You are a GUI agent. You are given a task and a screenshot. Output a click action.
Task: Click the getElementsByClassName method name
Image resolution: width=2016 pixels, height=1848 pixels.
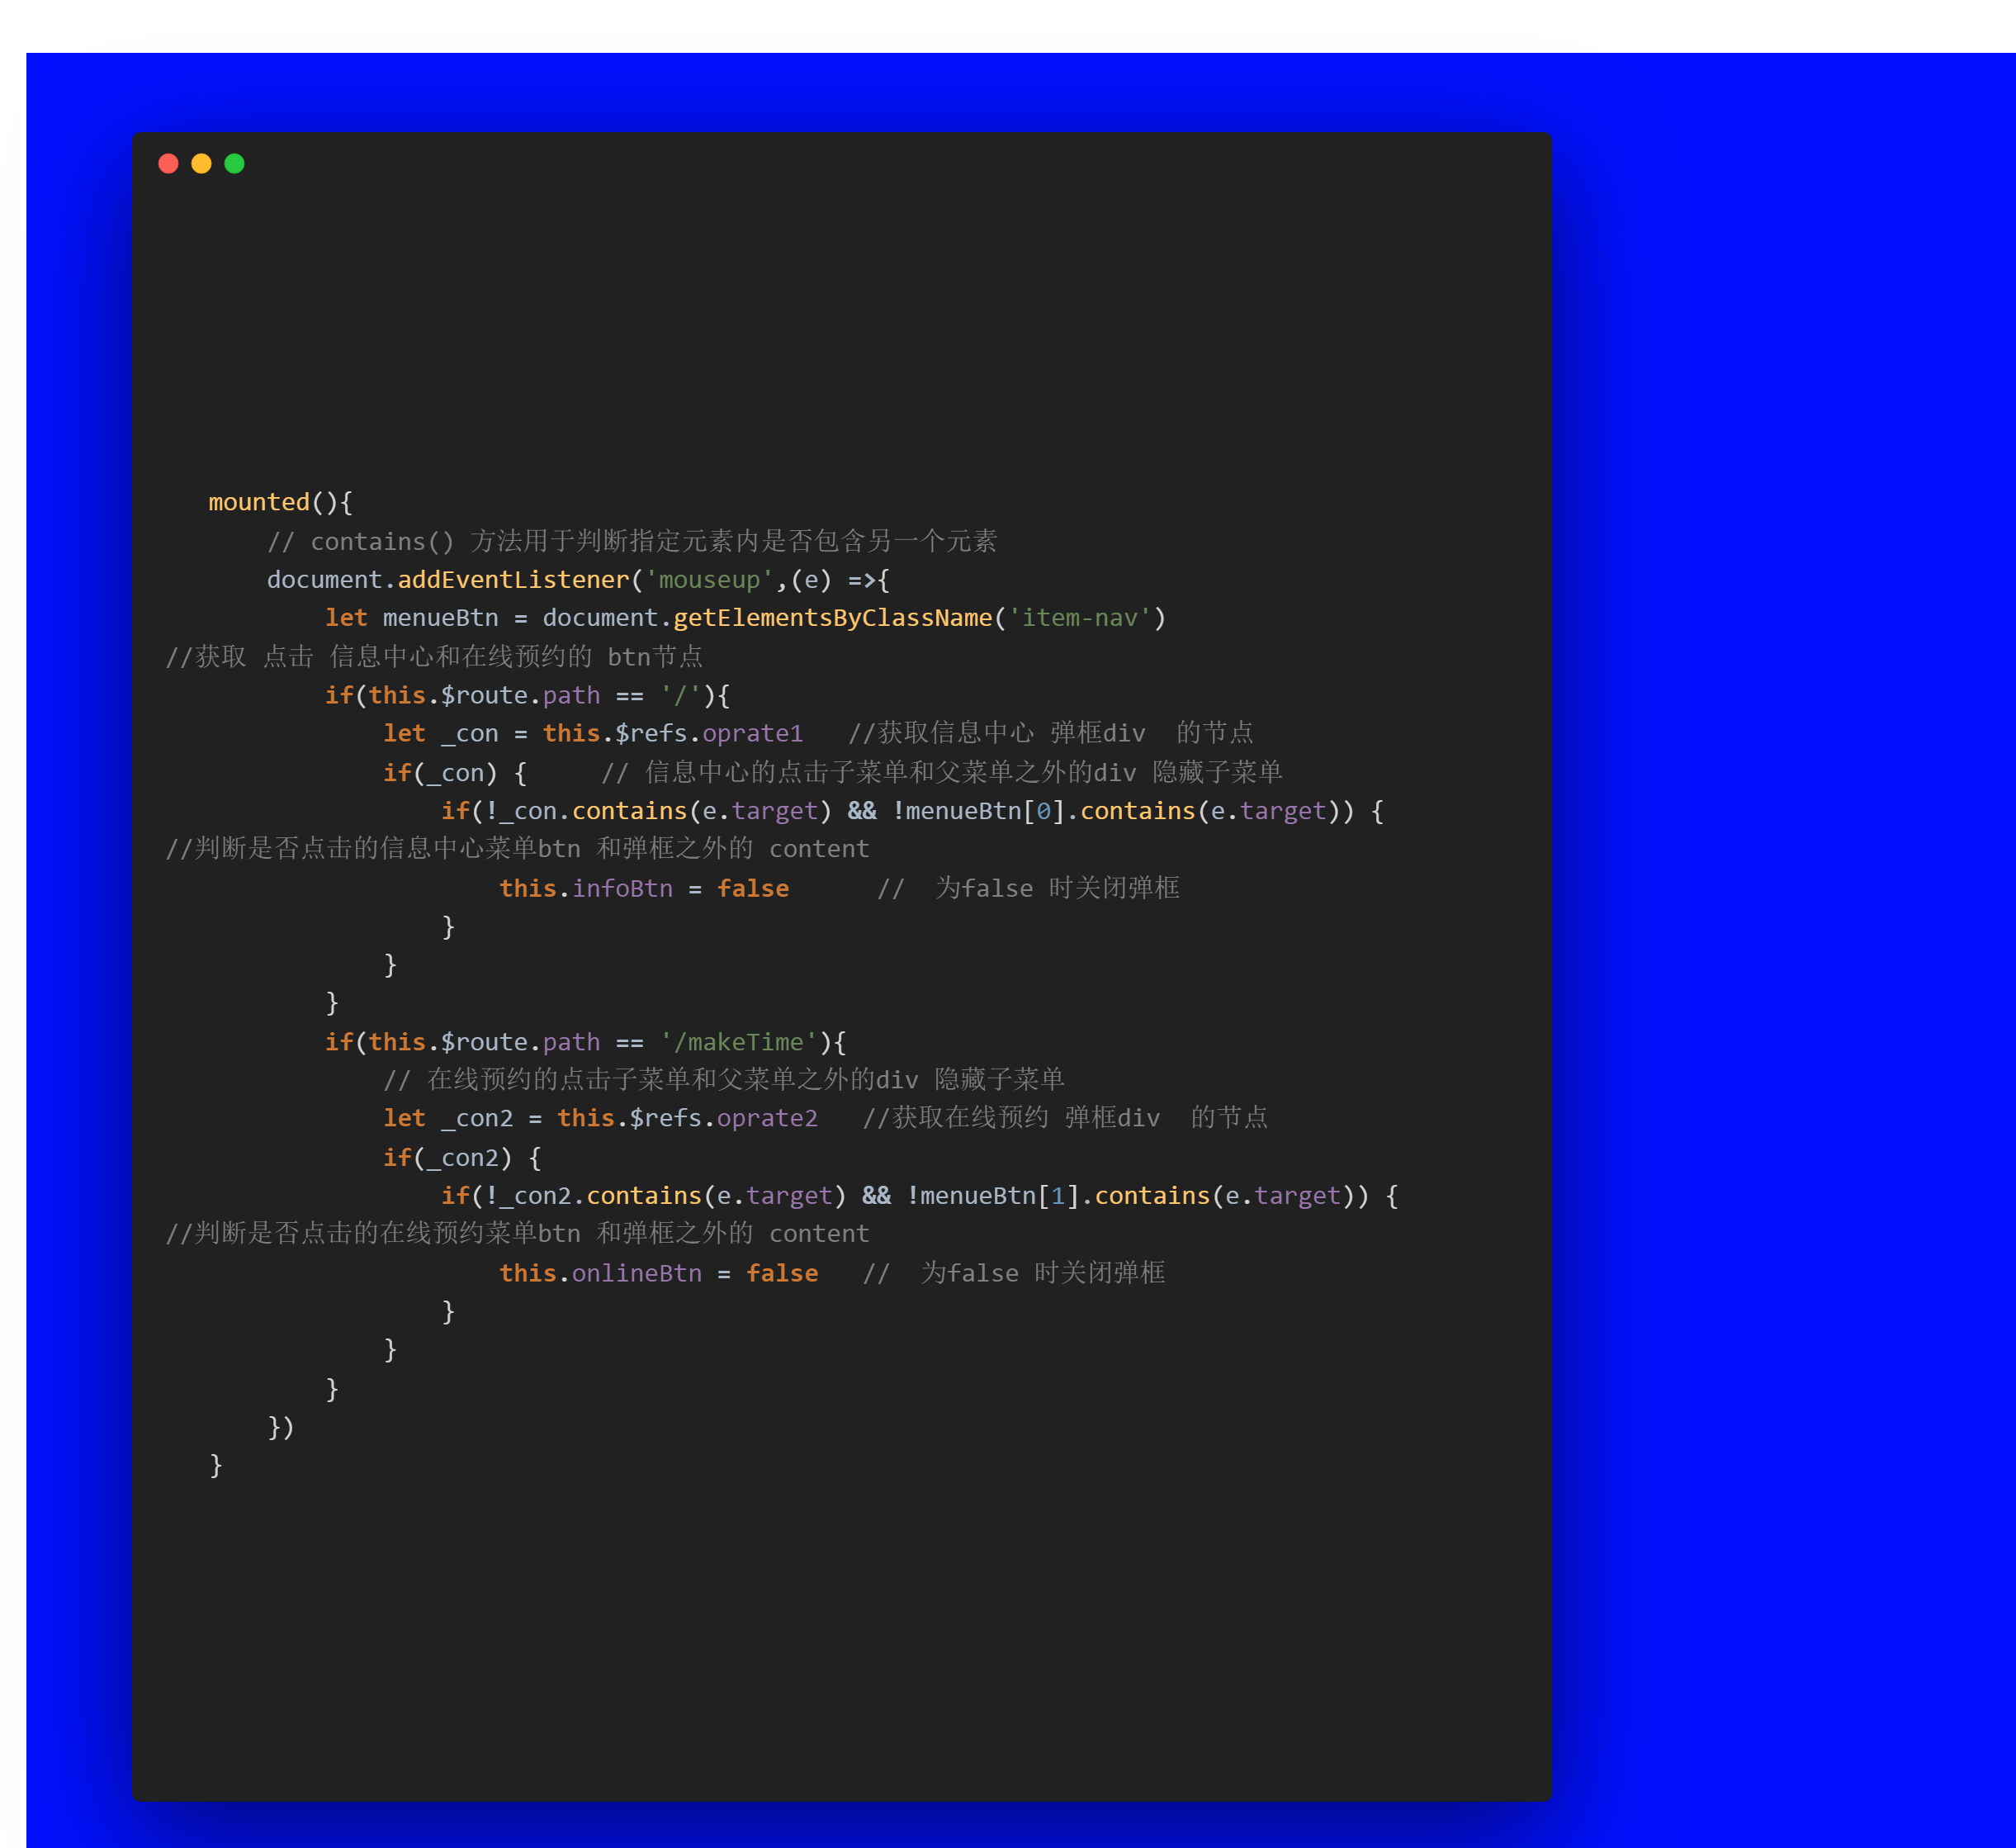(x=832, y=618)
